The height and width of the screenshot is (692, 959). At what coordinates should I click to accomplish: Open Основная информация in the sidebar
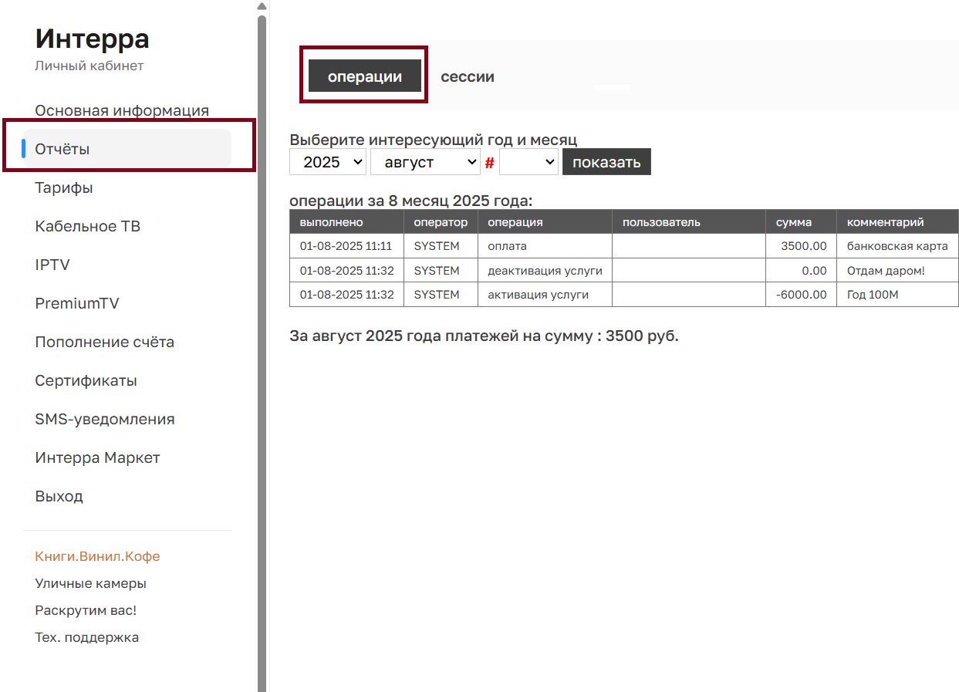[122, 110]
